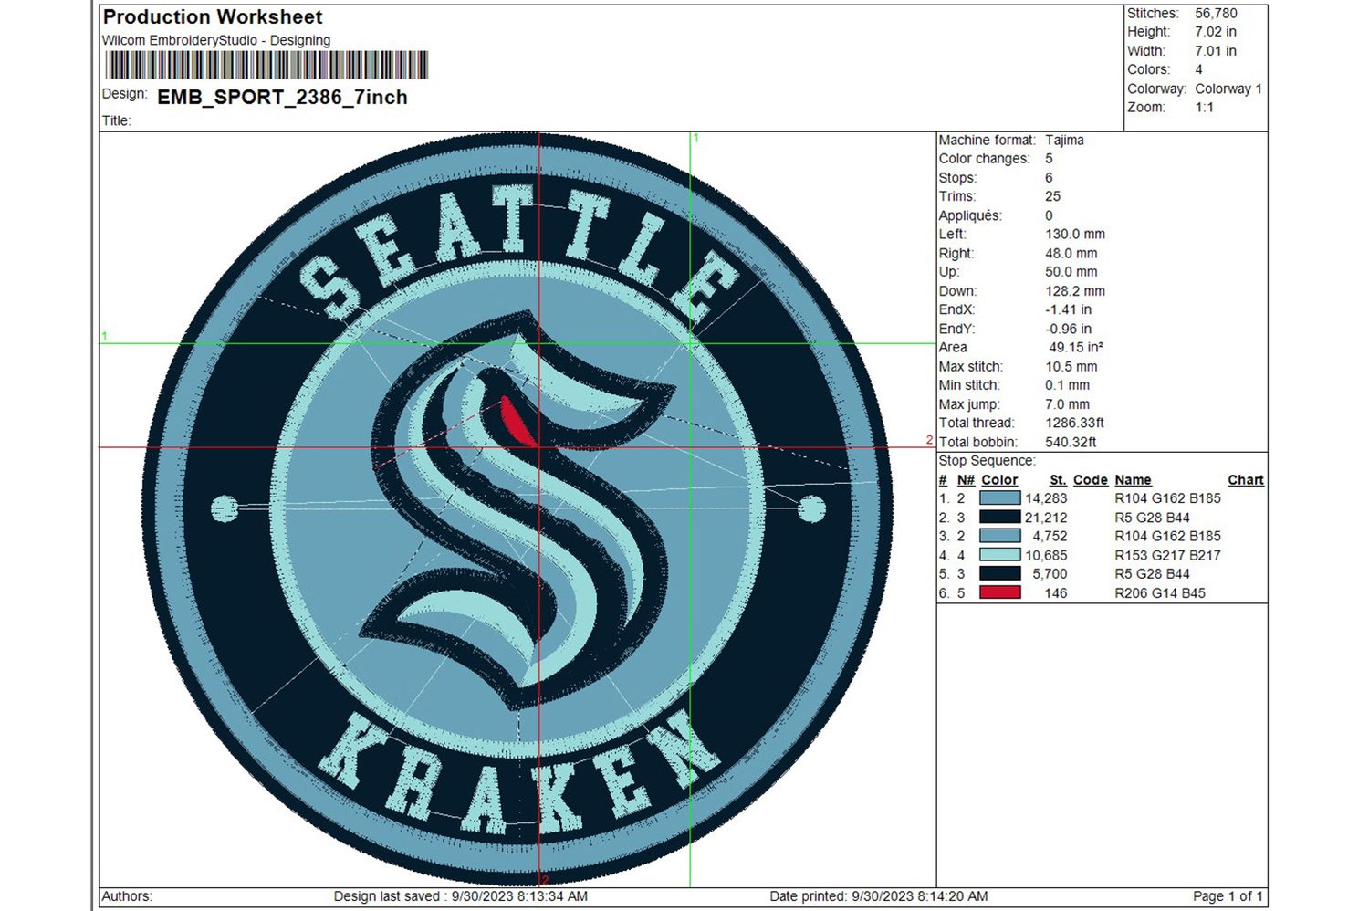Click the 'Name' column header
The width and height of the screenshot is (1369, 911).
1133,480
